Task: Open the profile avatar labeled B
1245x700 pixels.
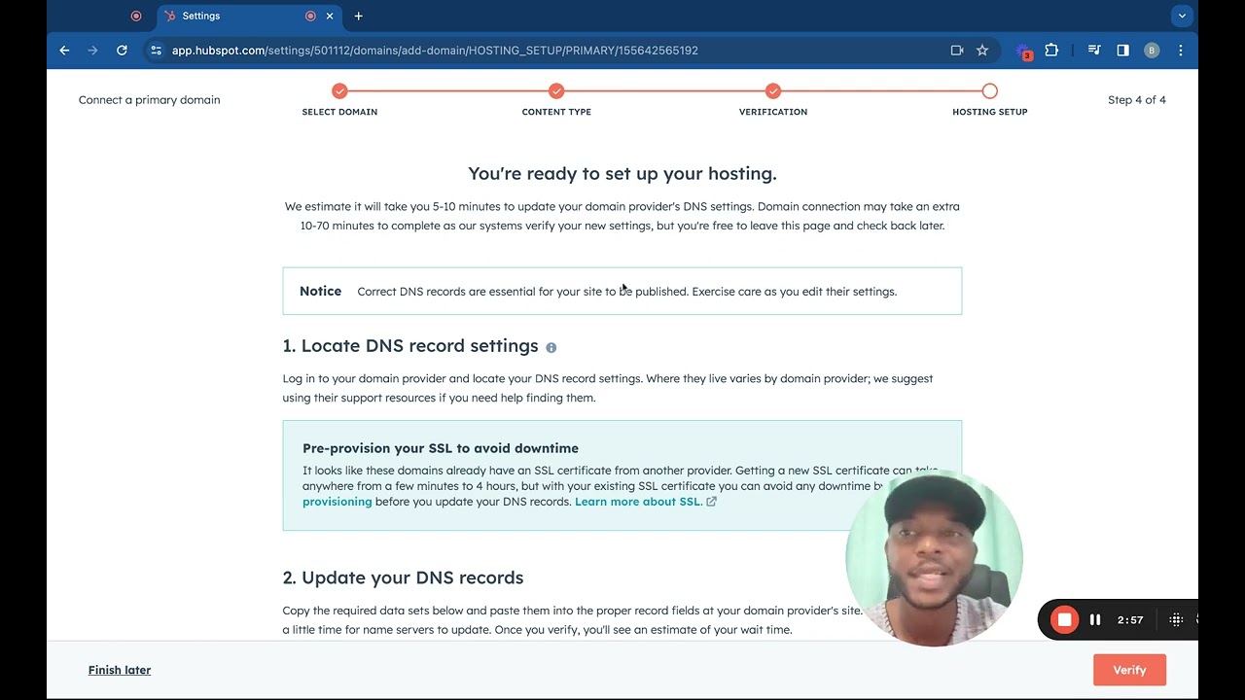Action: click(x=1152, y=51)
